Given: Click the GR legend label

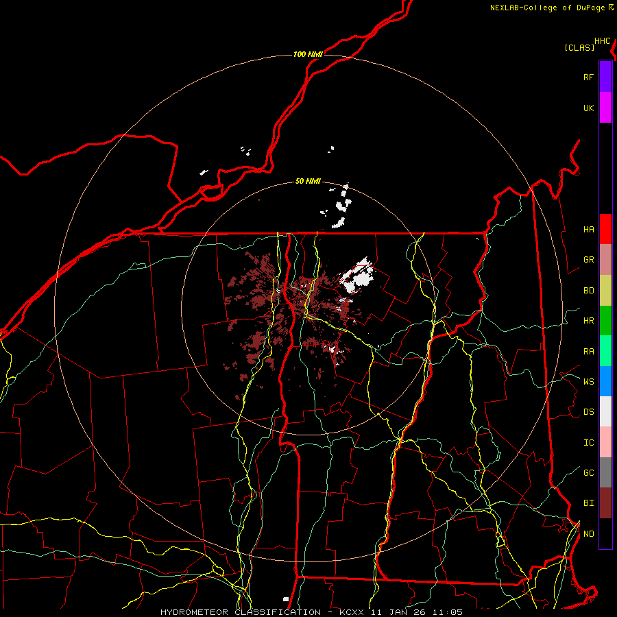Looking at the screenshot, I should point(588,260).
